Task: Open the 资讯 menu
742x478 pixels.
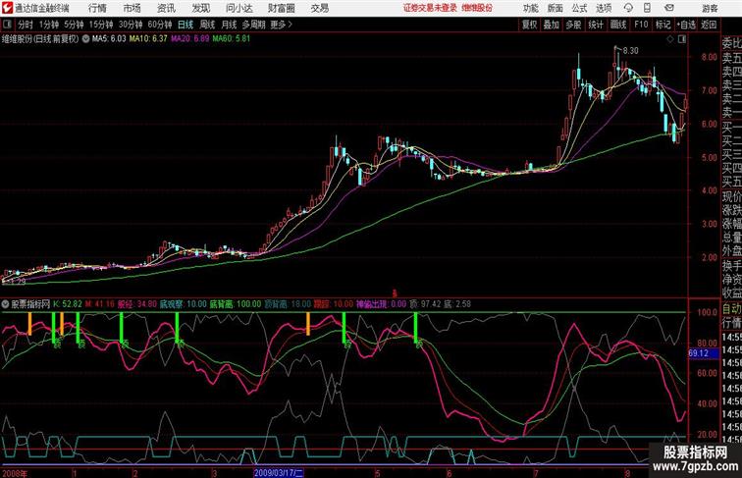Action: (166, 8)
